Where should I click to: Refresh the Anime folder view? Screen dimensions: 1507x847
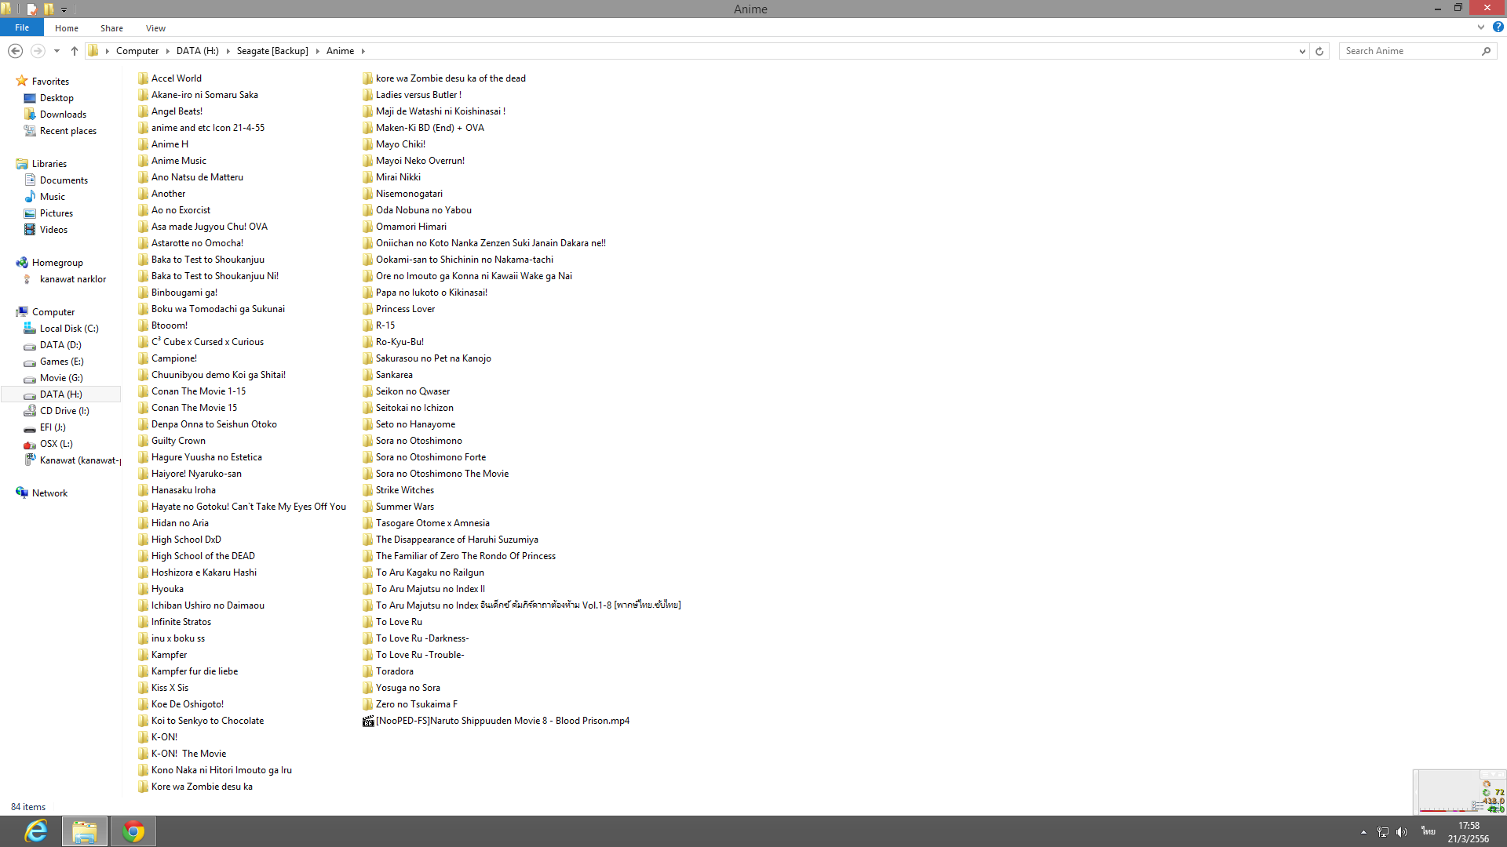click(1319, 51)
